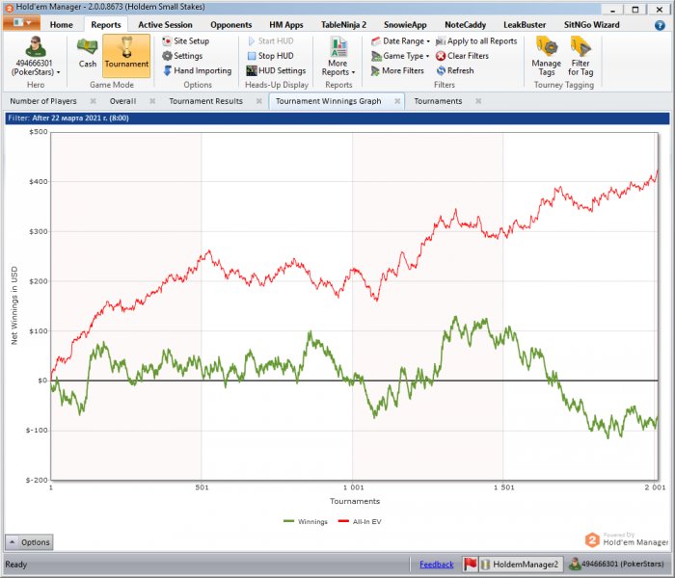The image size is (675, 578).
Task: Expand the More Reports dropdown
Action: pyautogui.click(x=338, y=56)
